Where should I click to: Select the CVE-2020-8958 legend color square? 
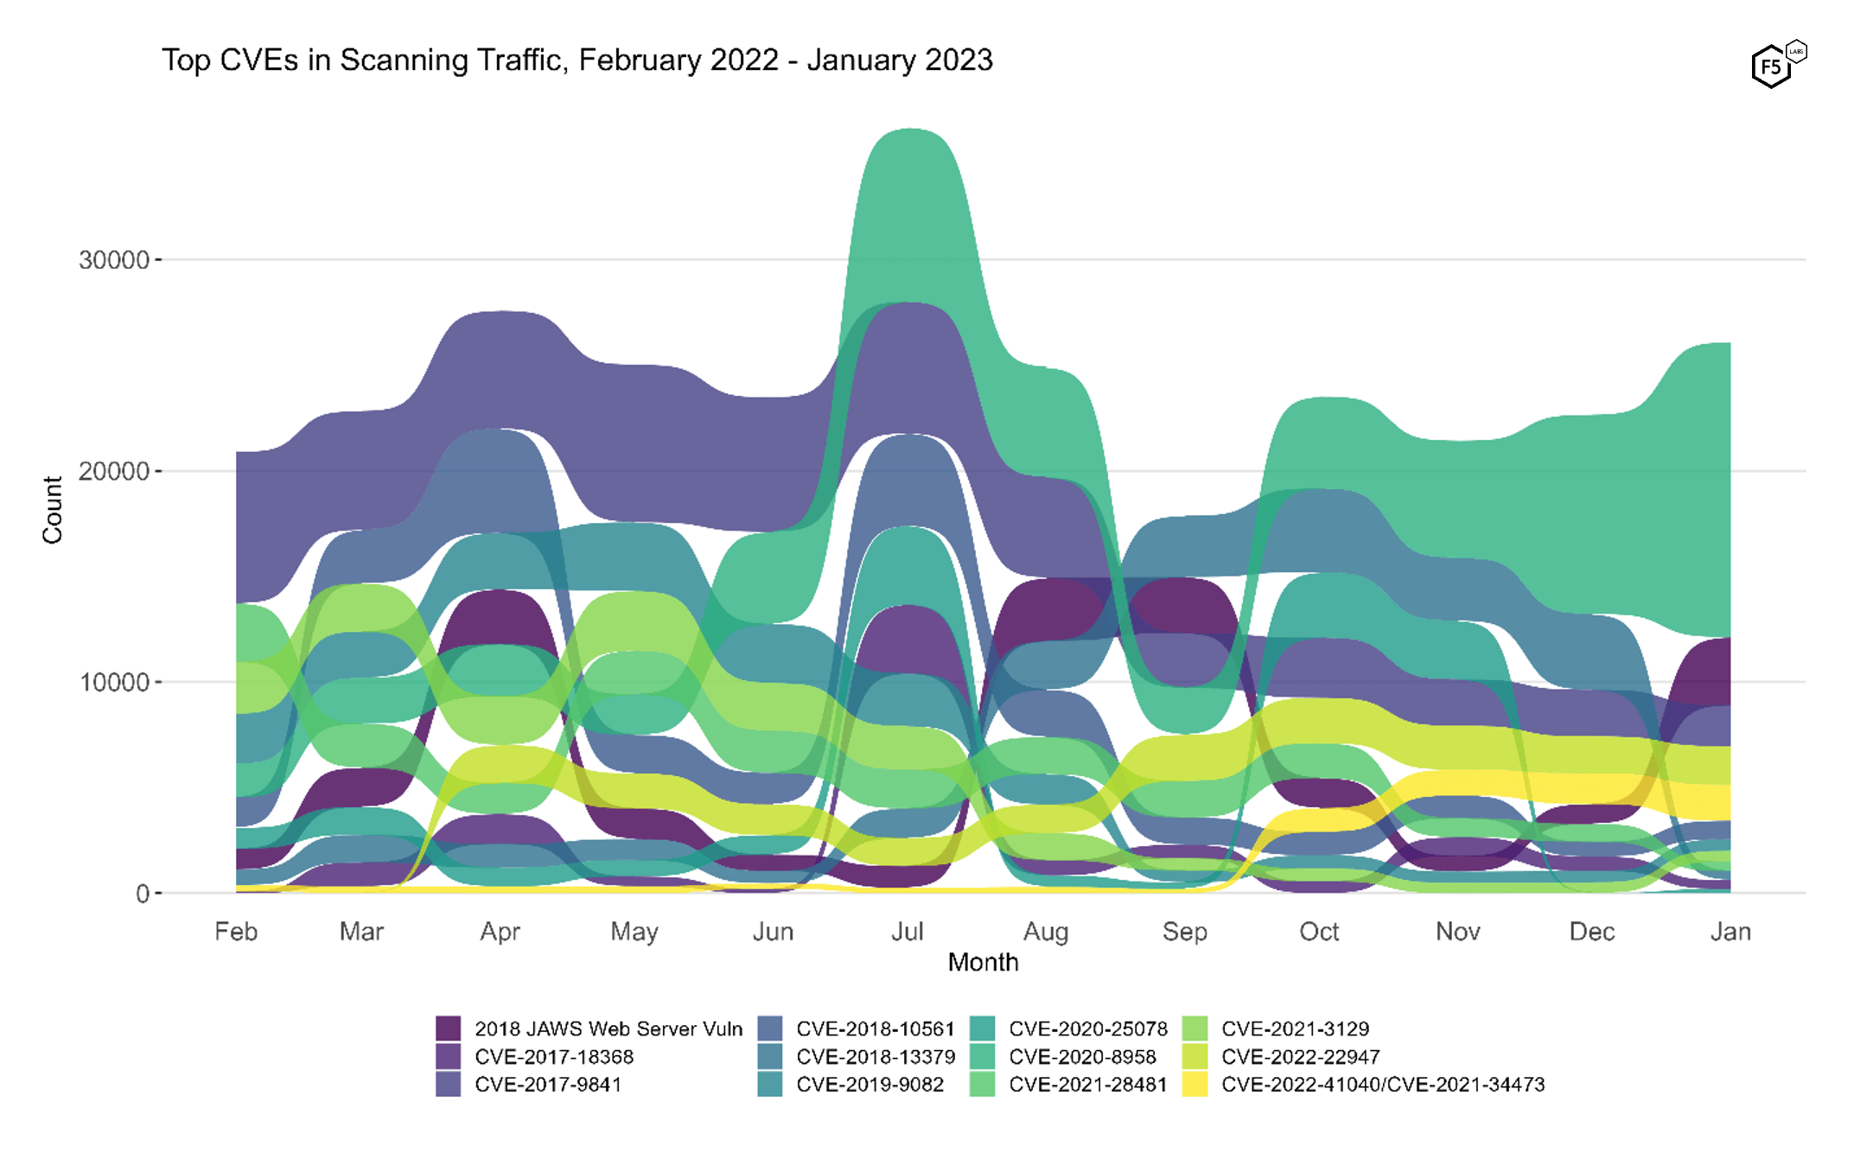(x=982, y=1056)
